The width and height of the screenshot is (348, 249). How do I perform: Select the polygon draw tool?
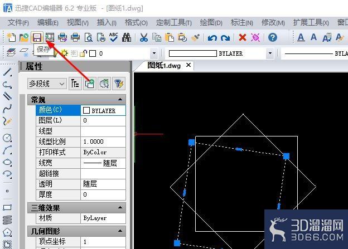coord(7,232)
